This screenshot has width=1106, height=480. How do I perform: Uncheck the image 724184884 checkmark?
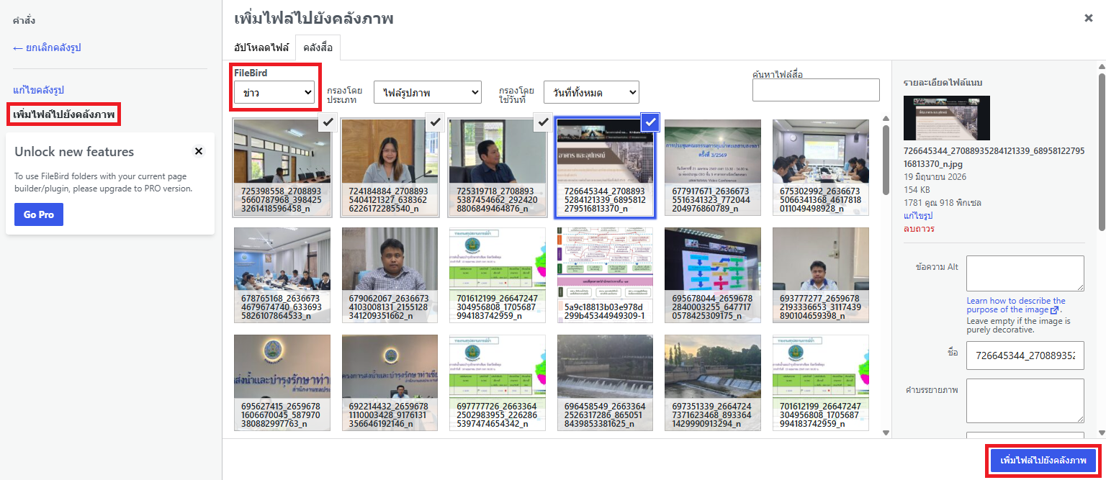435,122
